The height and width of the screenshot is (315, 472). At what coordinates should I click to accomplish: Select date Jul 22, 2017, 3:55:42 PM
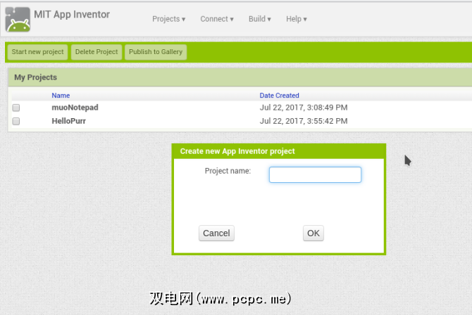[x=304, y=121]
